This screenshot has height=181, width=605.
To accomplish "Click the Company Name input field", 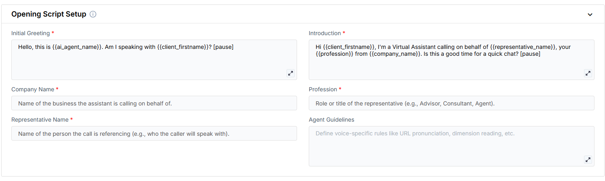I will [154, 103].
